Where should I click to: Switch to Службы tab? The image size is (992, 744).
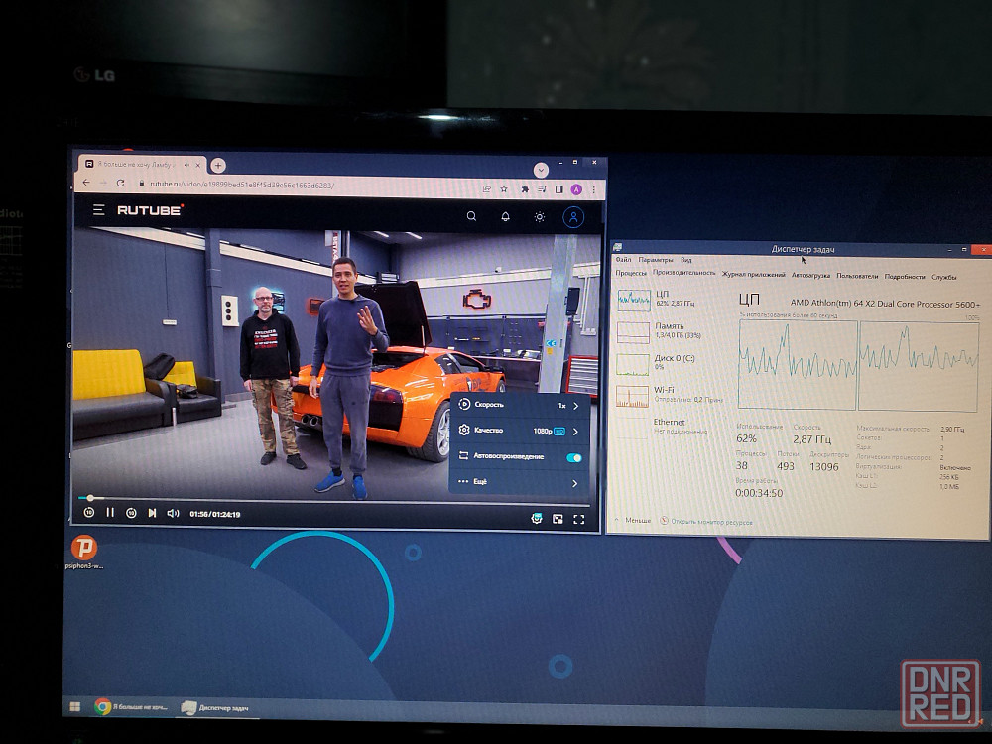(944, 277)
